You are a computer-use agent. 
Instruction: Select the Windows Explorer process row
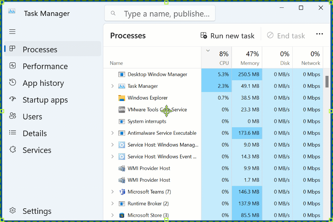pos(148,98)
